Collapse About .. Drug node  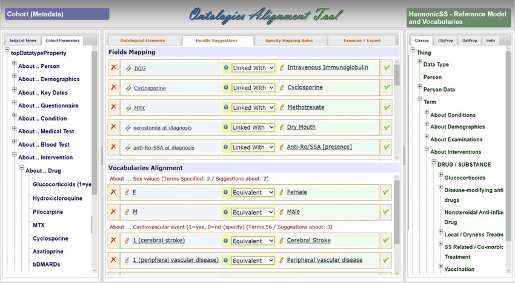21,167
